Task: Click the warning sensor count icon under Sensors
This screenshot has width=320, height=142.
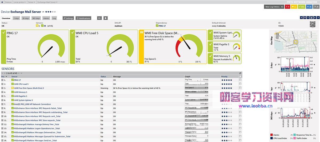Action: coord(37,26)
